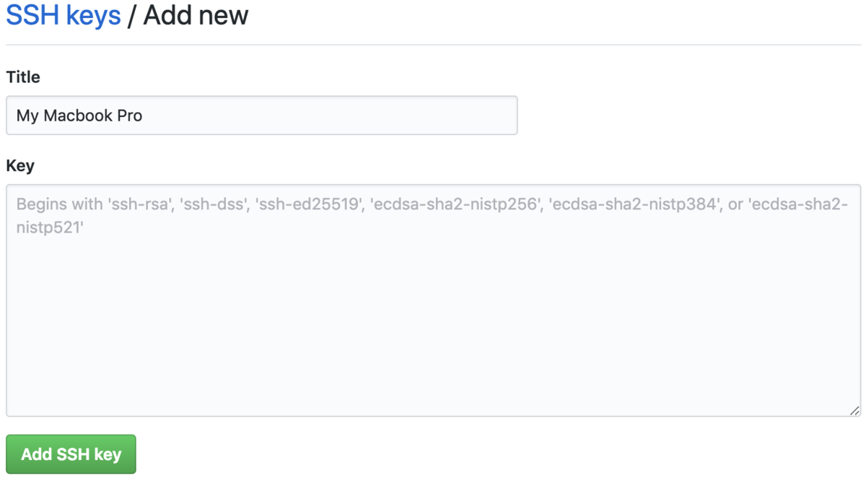Click the Title field label
The width and height of the screenshot is (866, 481).
23,77
